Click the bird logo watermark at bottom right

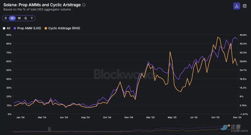tap(225, 127)
